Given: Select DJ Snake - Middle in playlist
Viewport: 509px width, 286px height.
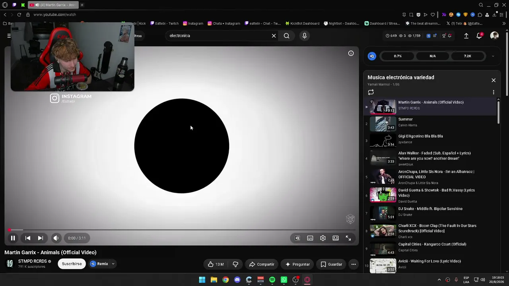Looking at the screenshot, I should [x=431, y=213].
